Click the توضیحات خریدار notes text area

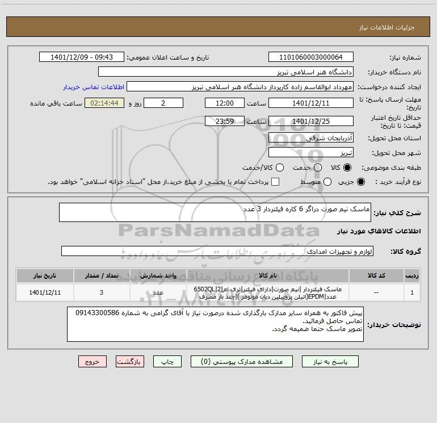click(216, 324)
